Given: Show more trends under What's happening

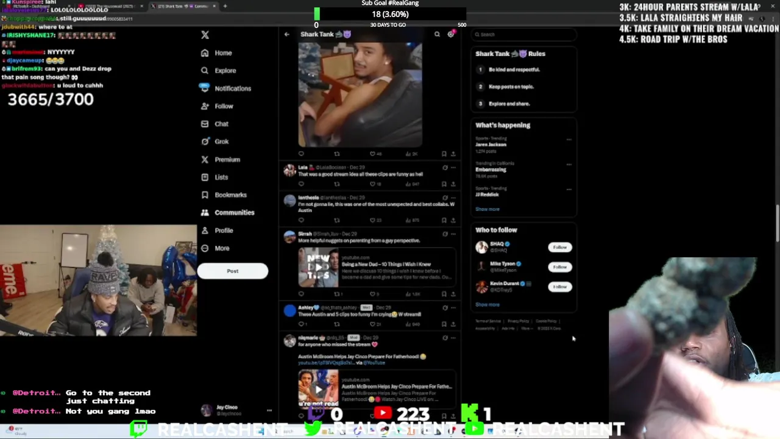Looking at the screenshot, I should (487, 209).
